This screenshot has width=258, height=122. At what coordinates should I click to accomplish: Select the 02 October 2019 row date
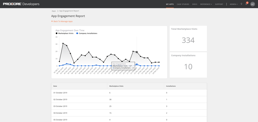tap(60, 99)
